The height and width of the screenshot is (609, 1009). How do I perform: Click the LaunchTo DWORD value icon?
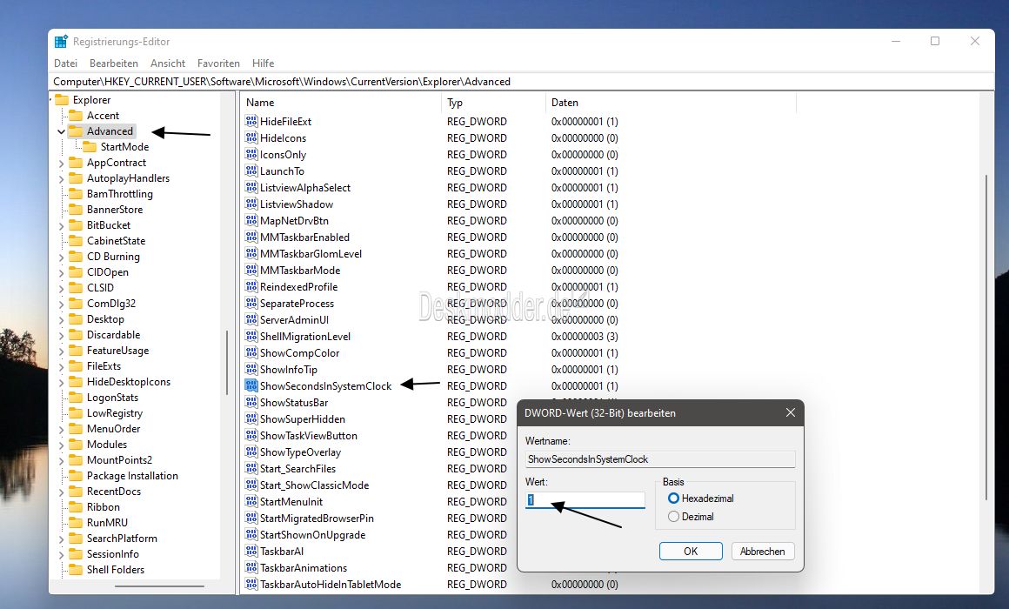click(x=251, y=171)
